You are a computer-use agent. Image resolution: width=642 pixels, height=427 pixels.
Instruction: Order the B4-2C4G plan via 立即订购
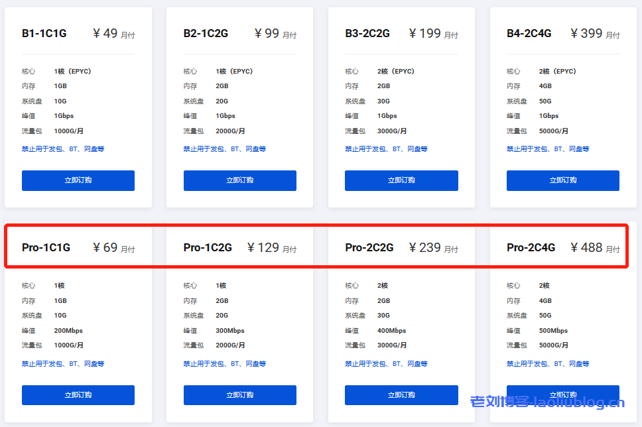click(x=562, y=180)
